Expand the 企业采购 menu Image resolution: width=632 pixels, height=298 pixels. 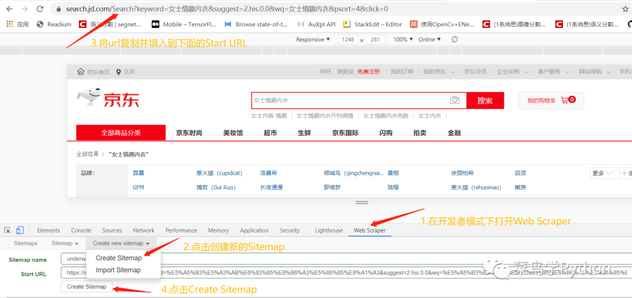tap(513, 72)
